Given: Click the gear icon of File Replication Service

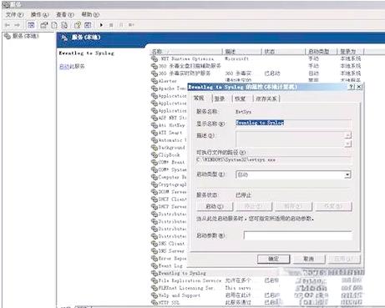Looking at the screenshot, I should [155, 280].
